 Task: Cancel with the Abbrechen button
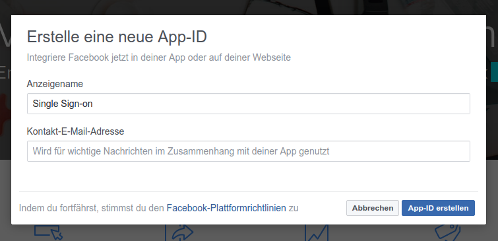pyautogui.click(x=373, y=208)
